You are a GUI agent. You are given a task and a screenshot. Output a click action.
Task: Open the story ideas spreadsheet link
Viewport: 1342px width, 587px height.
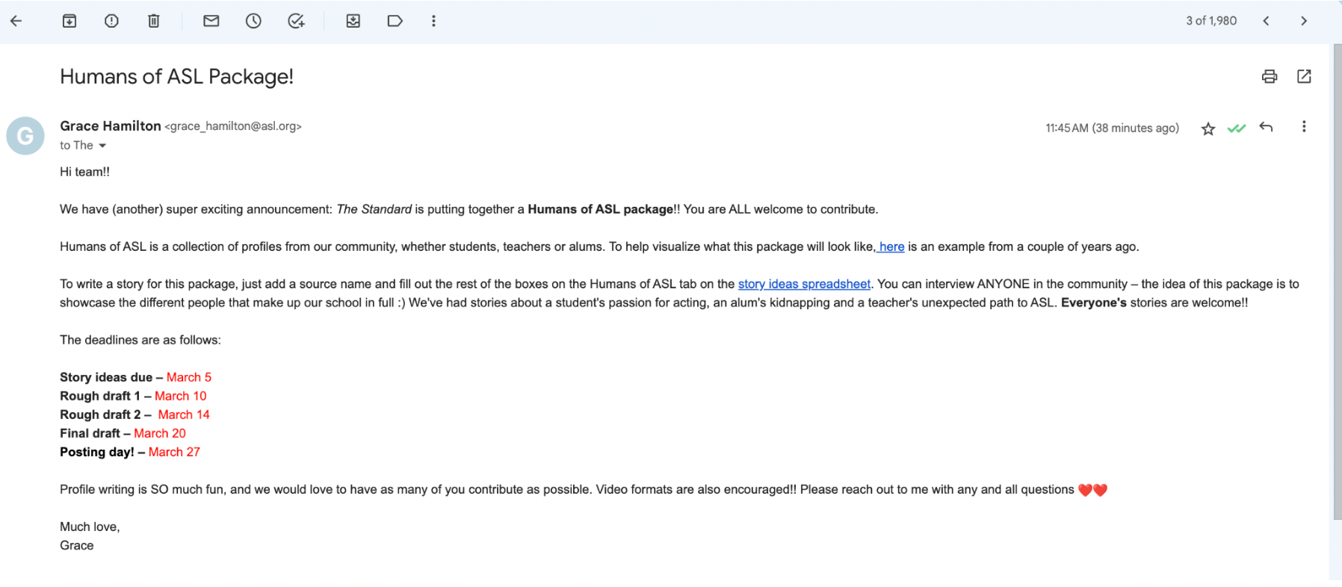tap(804, 284)
